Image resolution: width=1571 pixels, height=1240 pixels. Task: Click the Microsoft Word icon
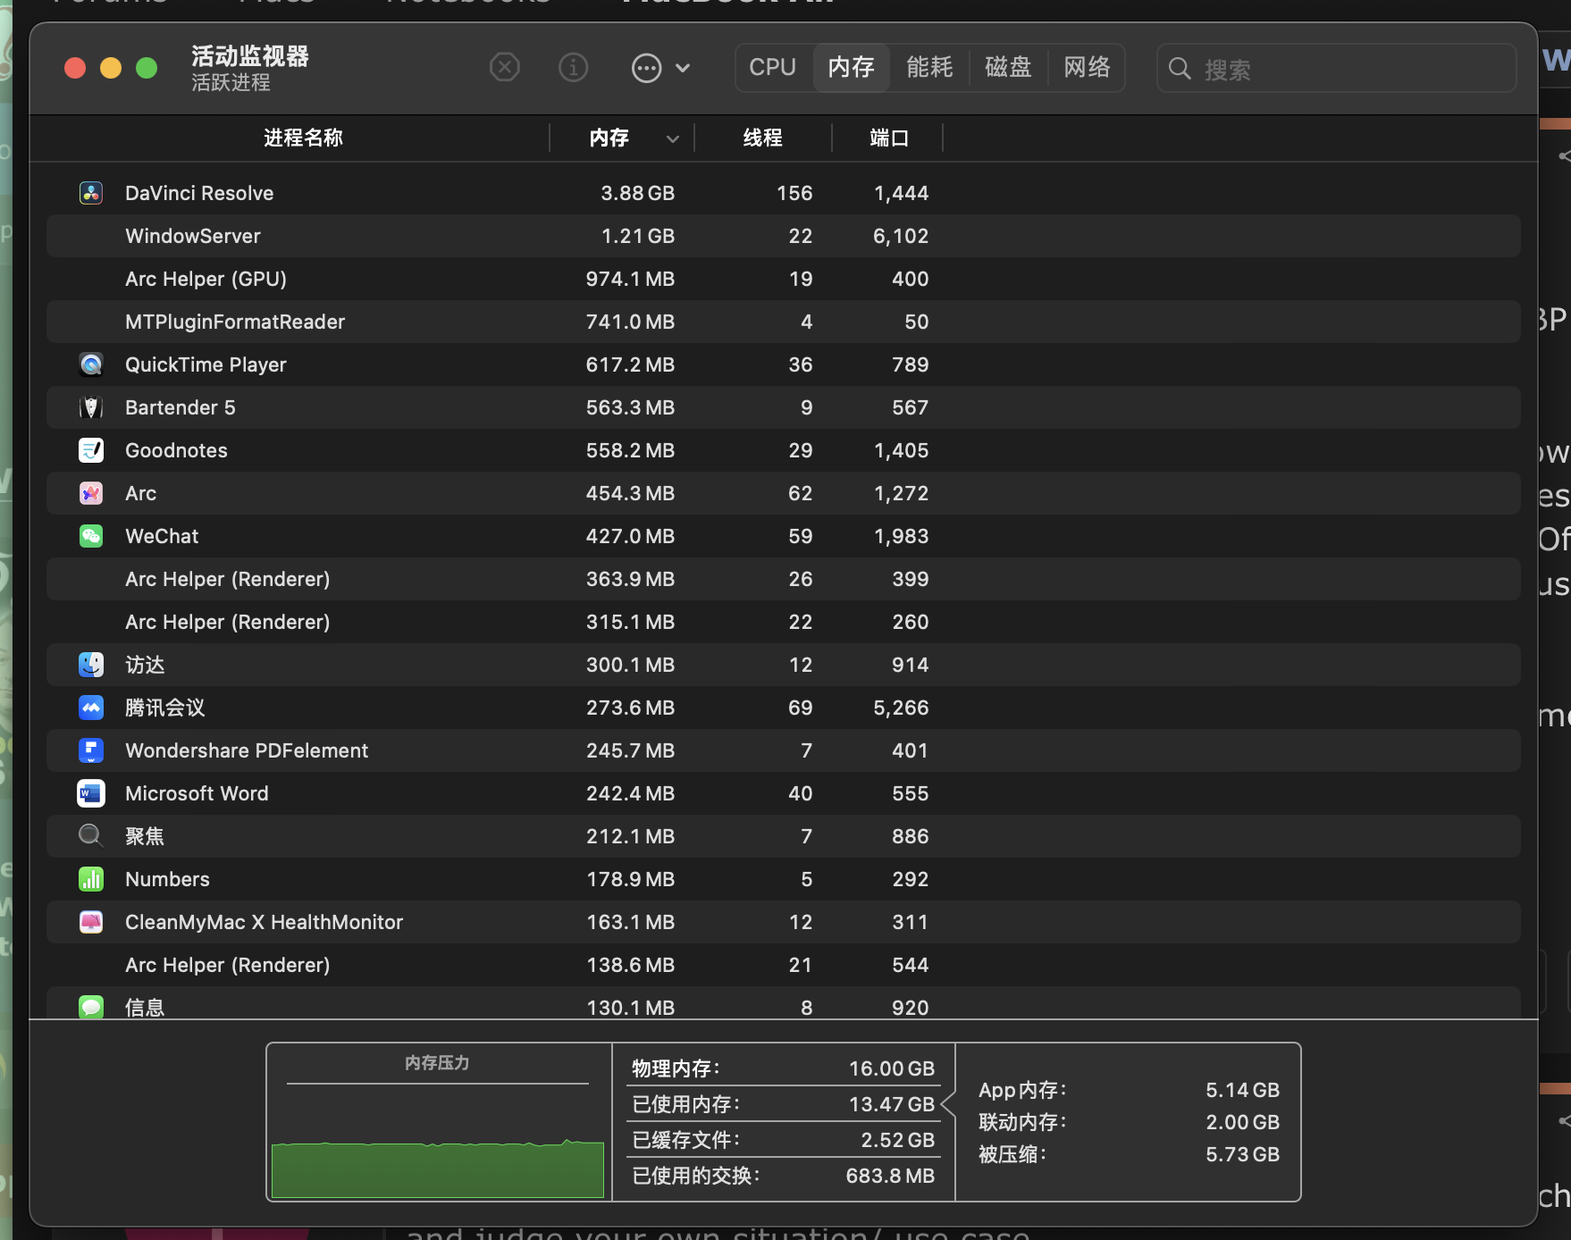pos(91,793)
